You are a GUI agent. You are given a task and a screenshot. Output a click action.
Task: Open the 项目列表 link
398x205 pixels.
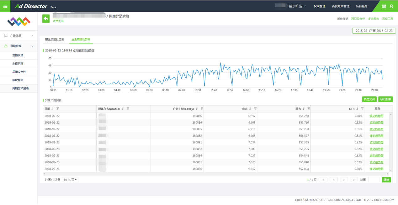coord(58,21)
